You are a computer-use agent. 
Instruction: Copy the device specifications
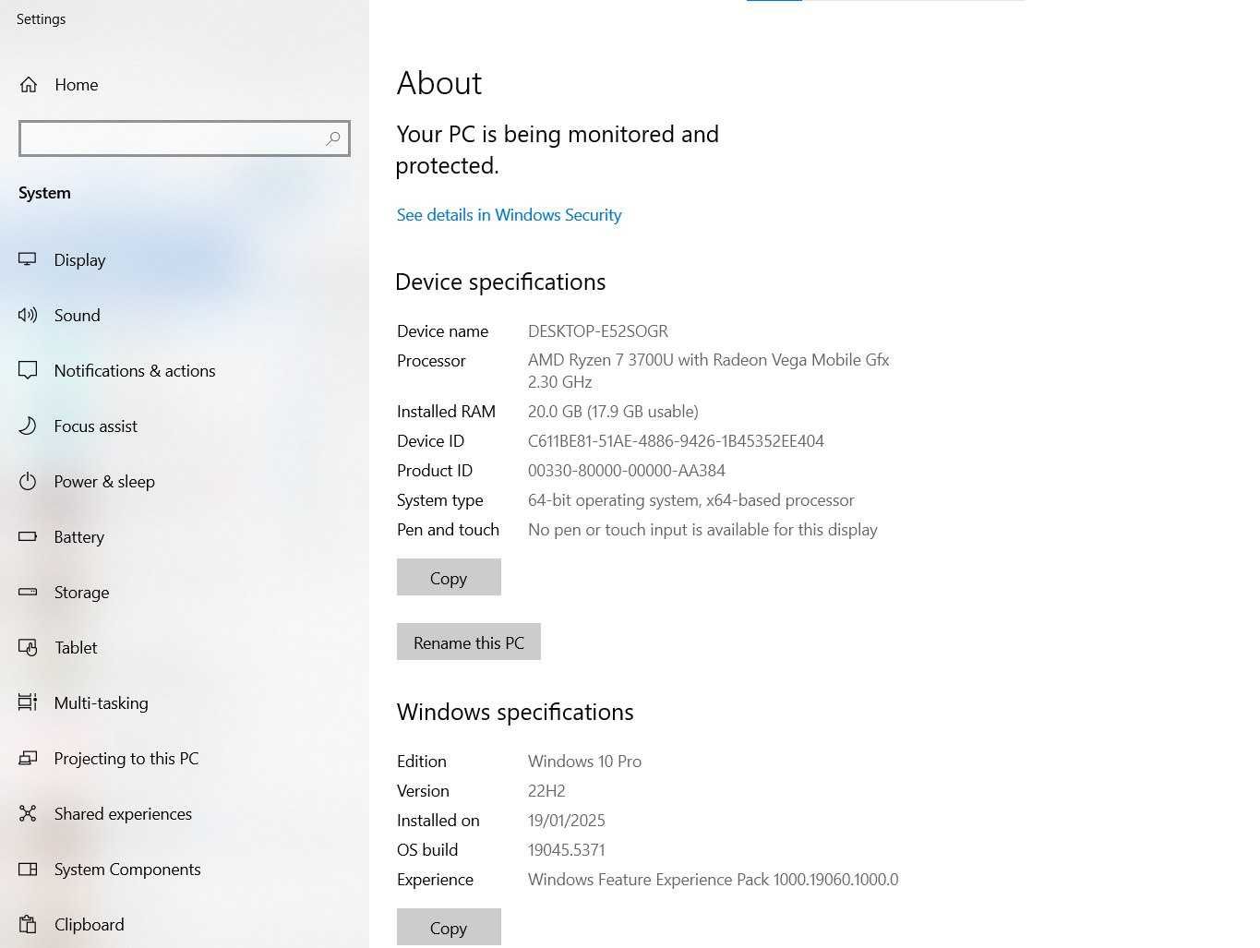449,577
